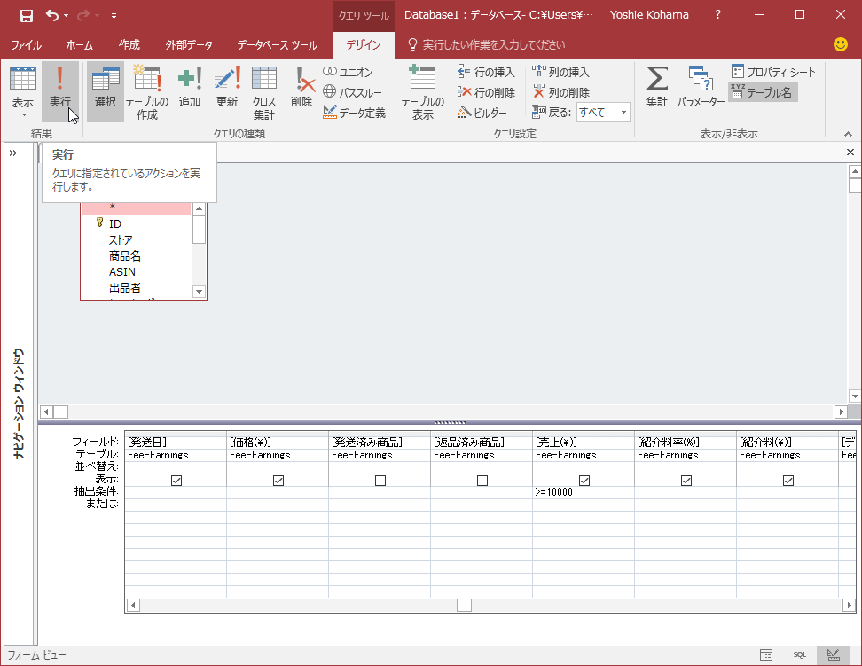Open help with the question mark
Image resolution: width=862 pixels, height=666 pixels.
tap(717, 15)
